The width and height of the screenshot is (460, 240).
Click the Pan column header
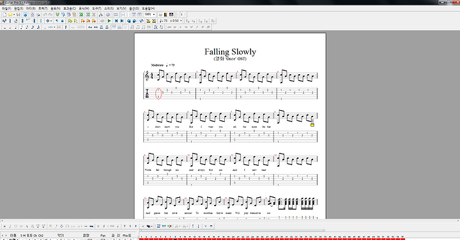point(103,236)
